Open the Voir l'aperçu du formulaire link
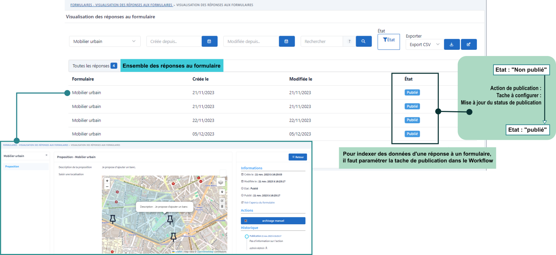 click(260, 202)
